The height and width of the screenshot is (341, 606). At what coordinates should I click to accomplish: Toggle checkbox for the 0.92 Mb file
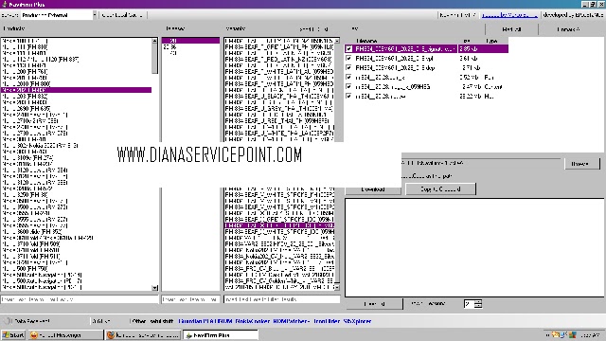[349, 77]
